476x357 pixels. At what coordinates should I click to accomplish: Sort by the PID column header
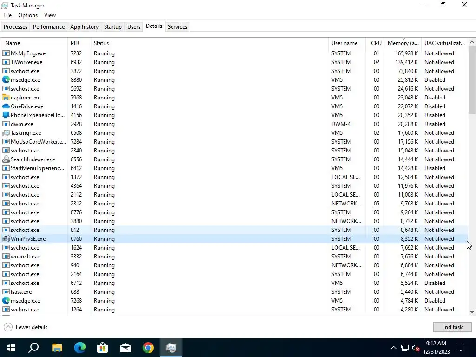79,43
